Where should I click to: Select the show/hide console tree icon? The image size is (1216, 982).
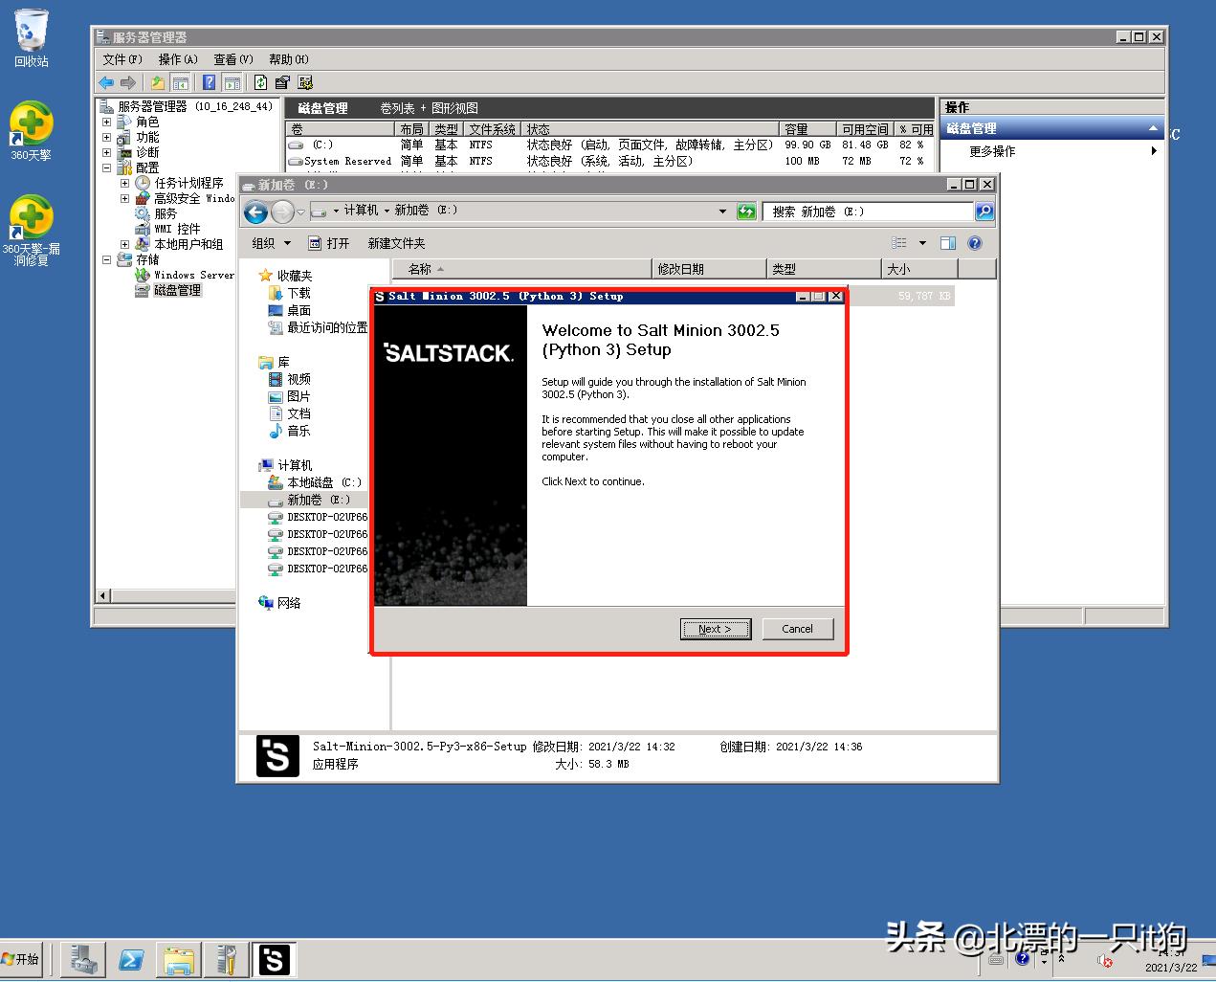[180, 82]
